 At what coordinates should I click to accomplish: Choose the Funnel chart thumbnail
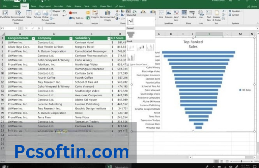[131, 34]
